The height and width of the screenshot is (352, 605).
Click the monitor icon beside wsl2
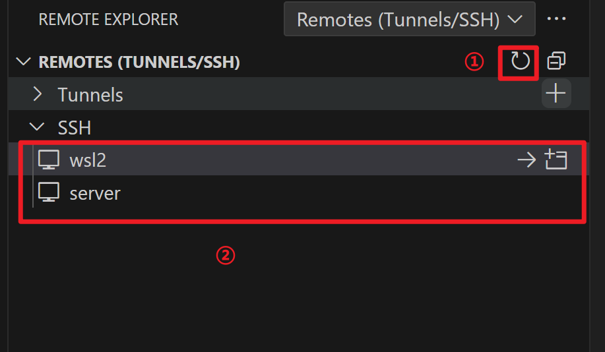point(49,160)
